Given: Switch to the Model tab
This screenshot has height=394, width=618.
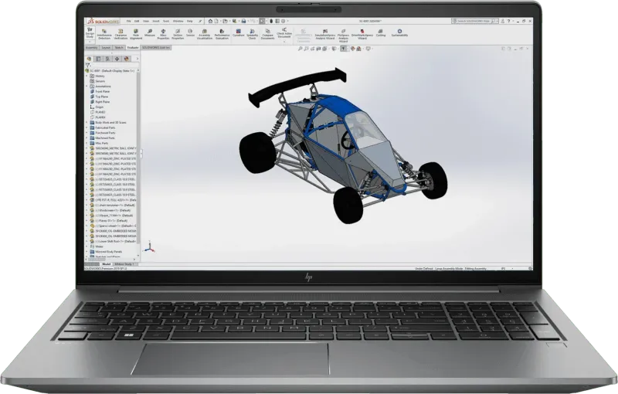Looking at the screenshot, I should point(106,264).
